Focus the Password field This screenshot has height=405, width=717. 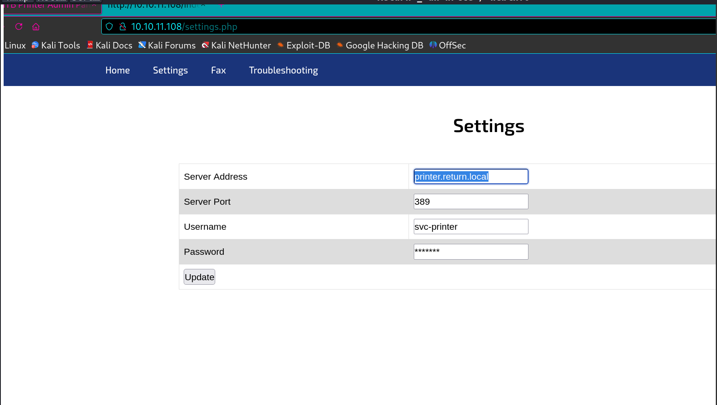click(471, 252)
